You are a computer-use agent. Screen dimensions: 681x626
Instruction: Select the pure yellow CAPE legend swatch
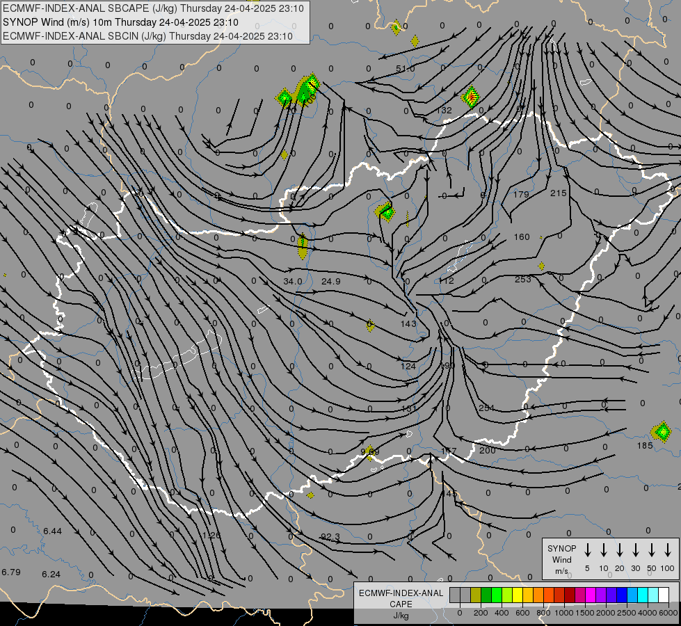tap(518, 595)
